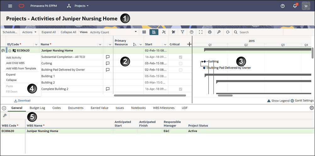Click the Schedule... button
Image resolution: width=315 pixels, height=156 pixels.
coord(10,32)
